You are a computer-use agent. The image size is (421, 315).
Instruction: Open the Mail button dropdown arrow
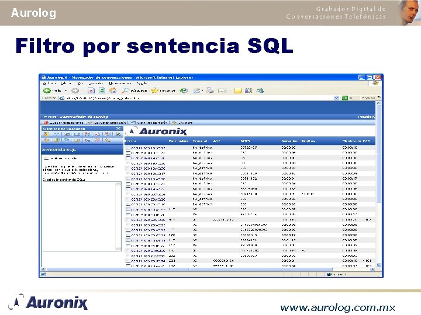pos(202,90)
